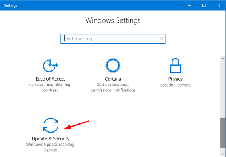Click the scrollbar down arrow
The height and width of the screenshot is (157, 226).
(x=223, y=154)
